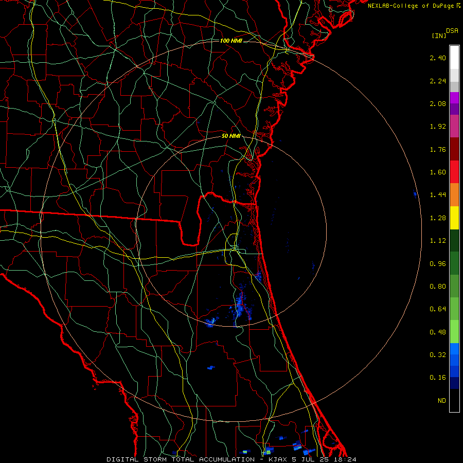Click the 0.32 legend value
Viewport: 463px width, 463px height.
click(438, 355)
